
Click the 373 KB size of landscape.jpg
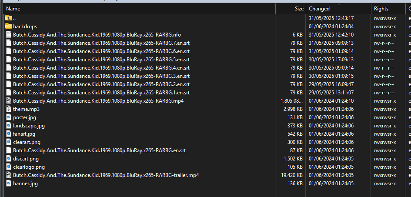click(295, 126)
